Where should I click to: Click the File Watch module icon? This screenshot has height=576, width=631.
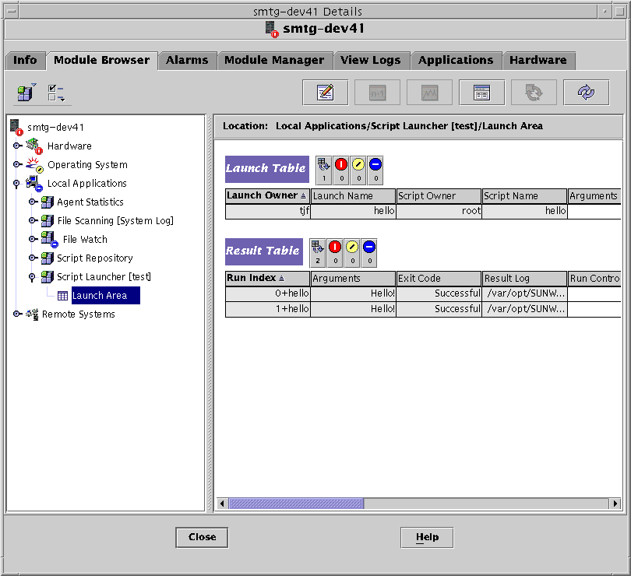(x=50, y=239)
